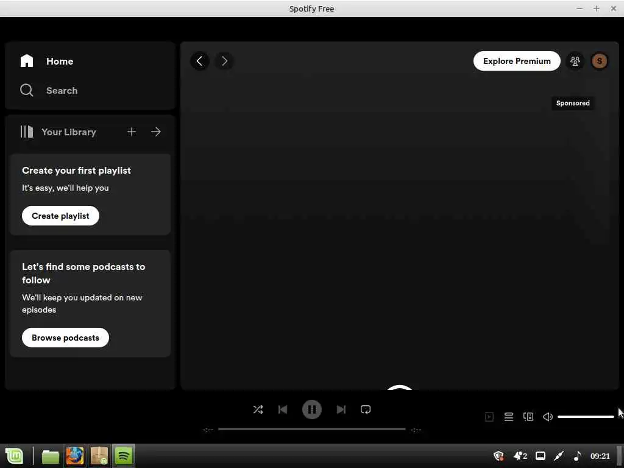Collapse Your Library panel icon
Screen dimensions: 624x468
click(27, 132)
